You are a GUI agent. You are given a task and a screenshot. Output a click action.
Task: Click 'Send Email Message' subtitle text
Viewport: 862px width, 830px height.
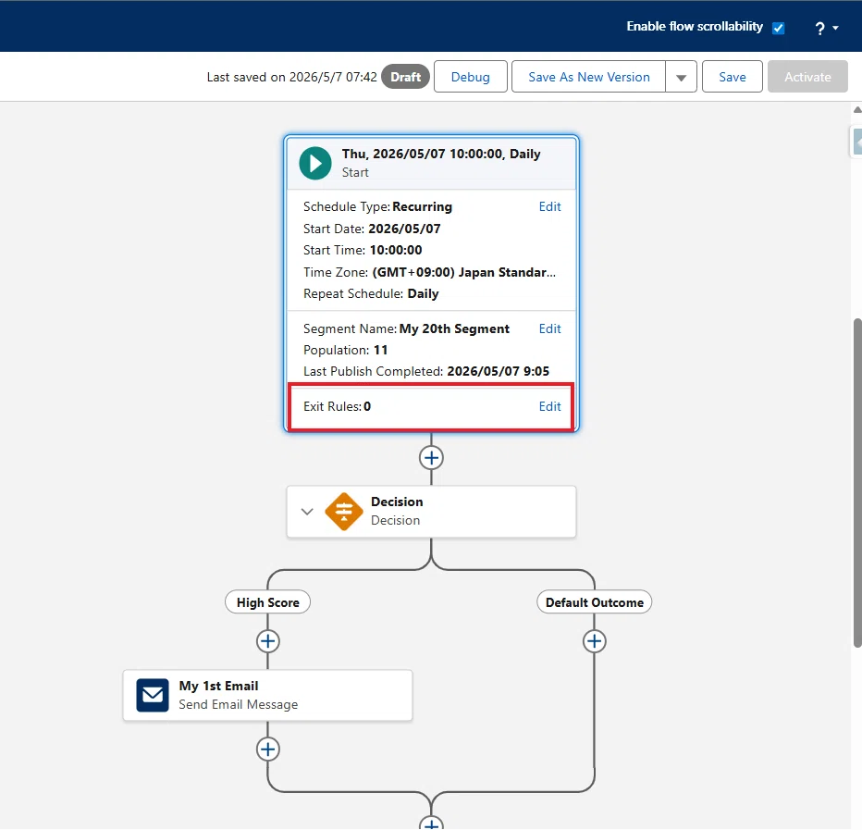(x=238, y=704)
